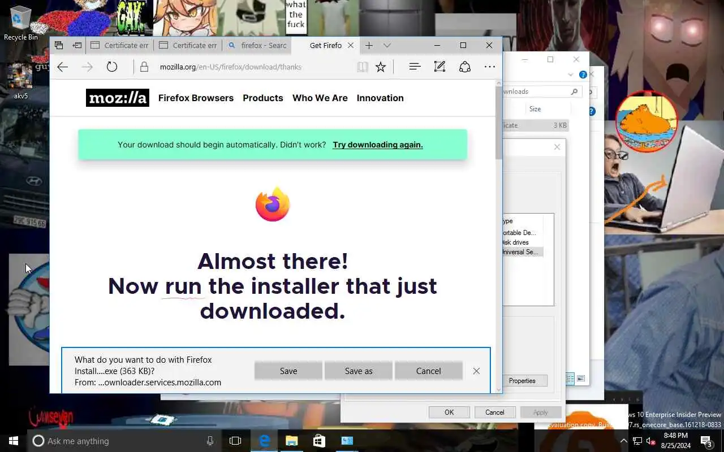
Task: Open reading view book icon
Action: tap(363, 67)
